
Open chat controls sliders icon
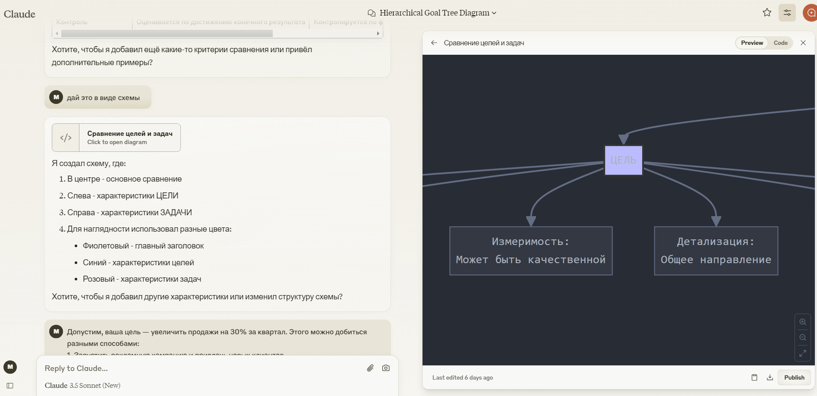pyautogui.click(x=787, y=13)
